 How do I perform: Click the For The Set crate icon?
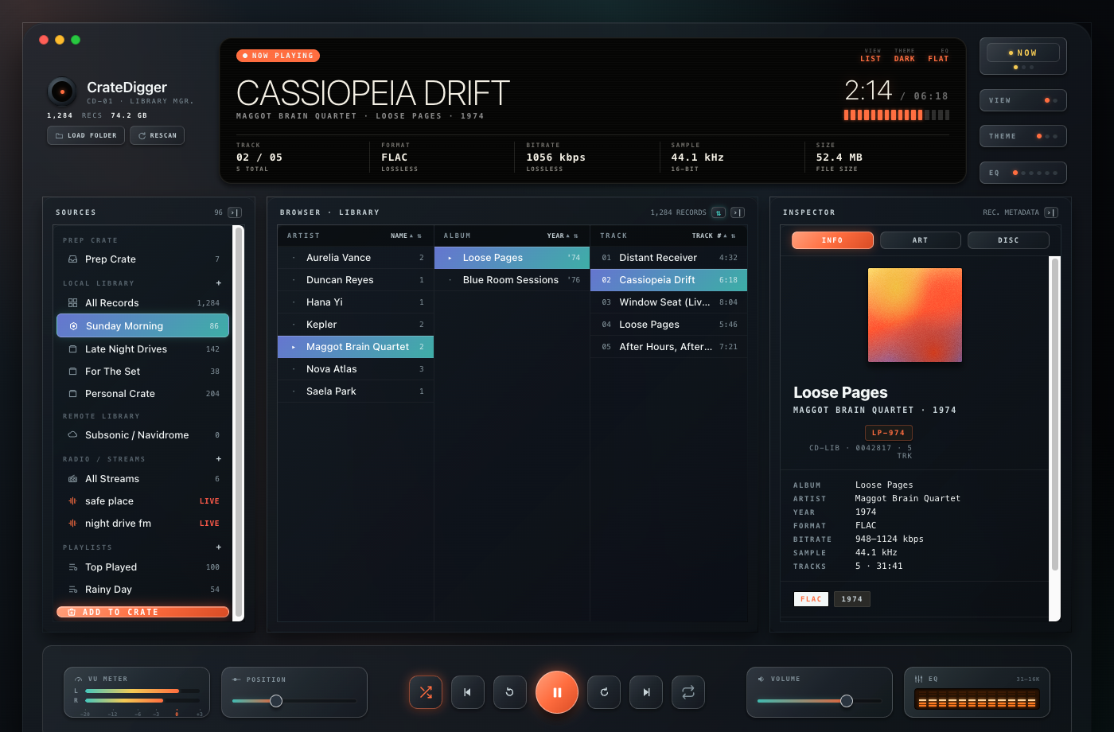(x=72, y=372)
